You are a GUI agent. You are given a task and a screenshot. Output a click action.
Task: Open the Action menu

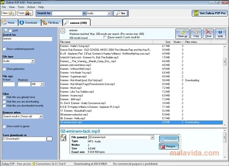tap(31, 7)
